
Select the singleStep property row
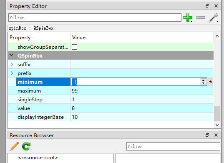point(111,100)
